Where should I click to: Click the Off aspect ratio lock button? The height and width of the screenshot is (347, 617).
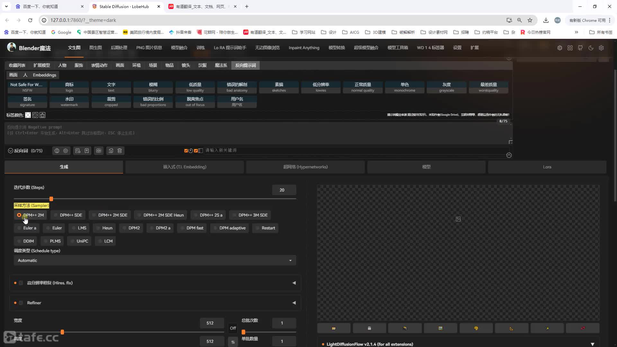[x=233, y=328]
